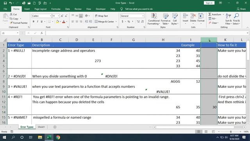Decrease font size with smaller A icon
Screen dimensions: 250x141
66,16
